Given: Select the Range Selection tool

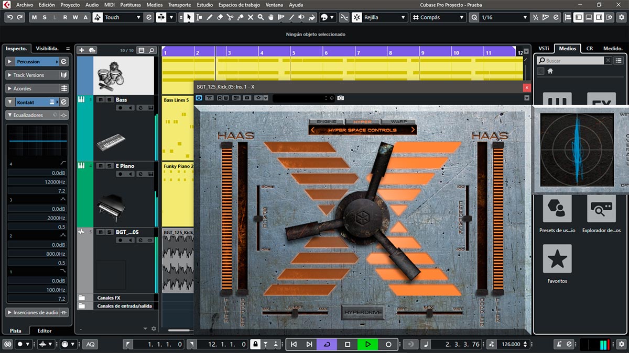Looking at the screenshot, I should pyautogui.click(x=199, y=17).
